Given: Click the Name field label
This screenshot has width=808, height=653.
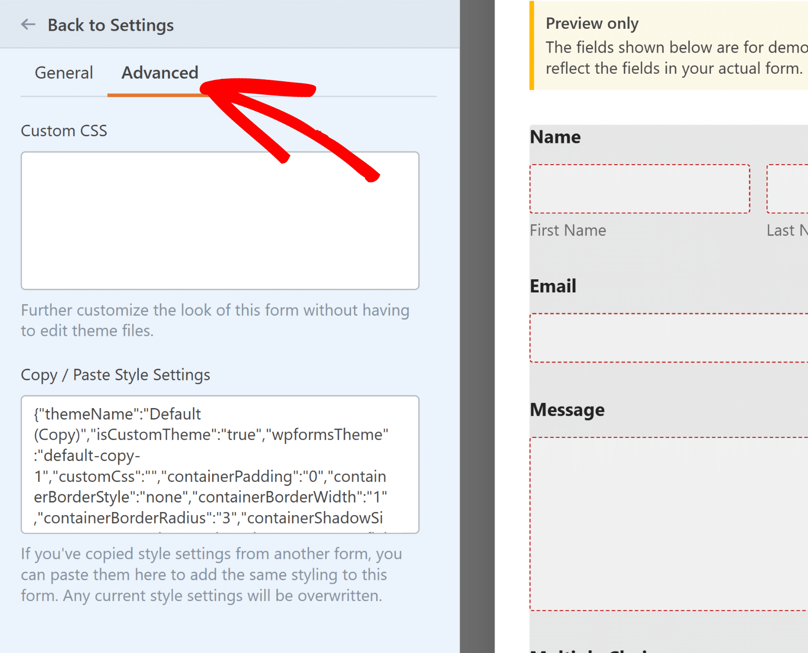Looking at the screenshot, I should [x=555, y=136].
